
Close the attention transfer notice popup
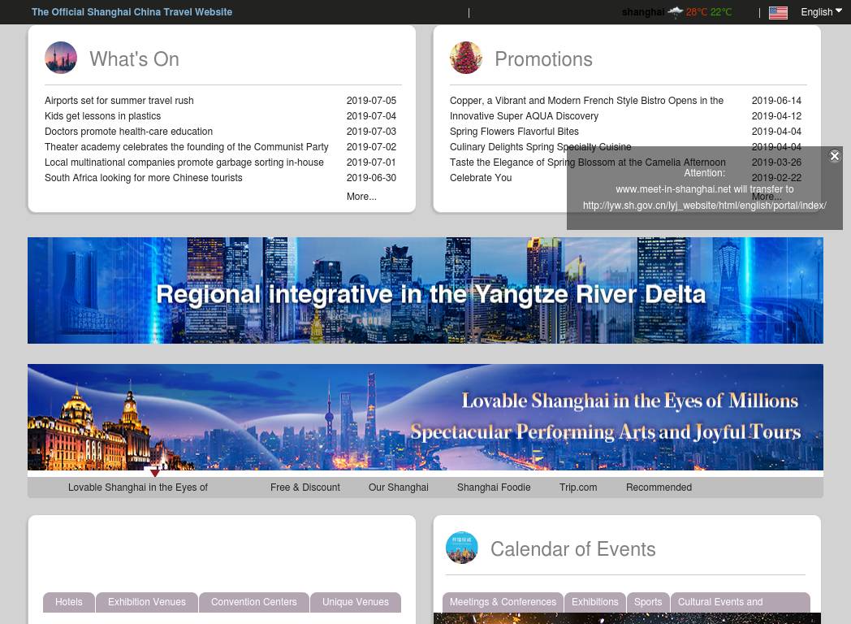(834, 156)
